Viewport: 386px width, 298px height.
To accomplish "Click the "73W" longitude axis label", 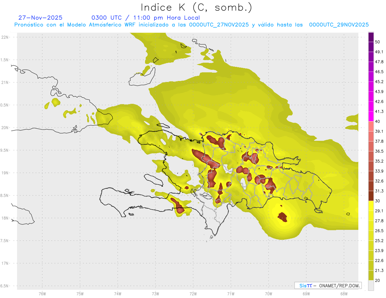I will pos(155,294).
